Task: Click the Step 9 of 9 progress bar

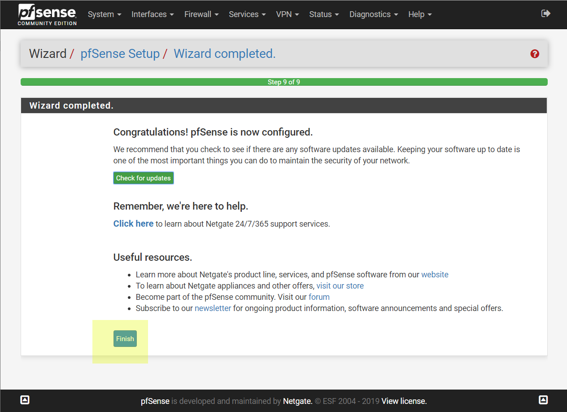Action: click(284, 82)
